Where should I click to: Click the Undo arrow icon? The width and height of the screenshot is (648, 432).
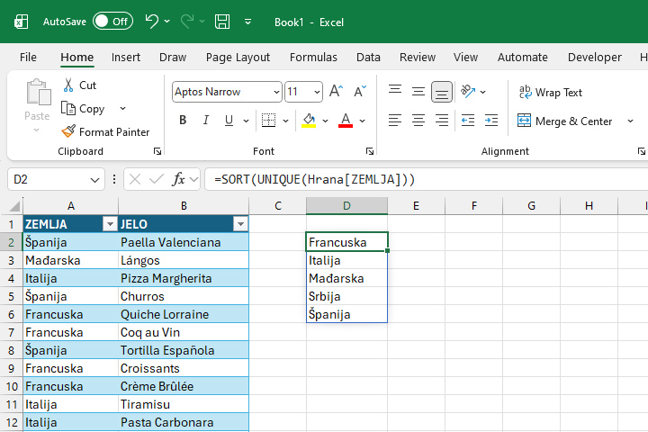tap(151, 21)
